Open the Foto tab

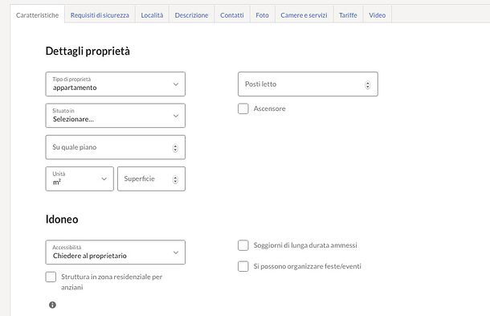pyautogui.click(x=262, y=15)
